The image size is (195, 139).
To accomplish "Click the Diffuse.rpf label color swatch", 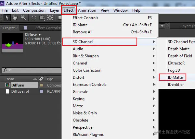I will [x=41, y=91].
